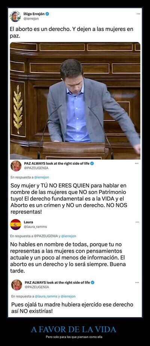Select Laura's display name
The width and height of the screenshot is (150, 346).
point(28,222)
